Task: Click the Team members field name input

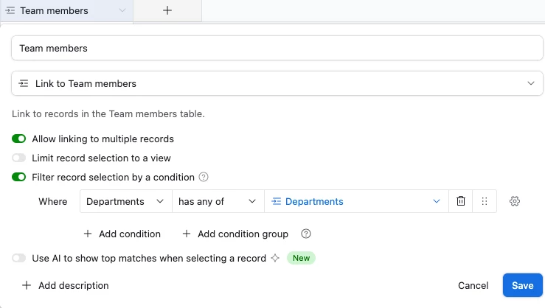Action: pyautogui.click(x=277, y=48)
